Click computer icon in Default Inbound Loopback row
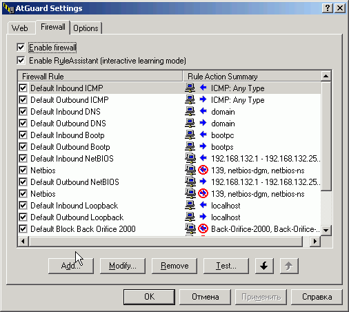349x312 pixels. pos(190,205)
